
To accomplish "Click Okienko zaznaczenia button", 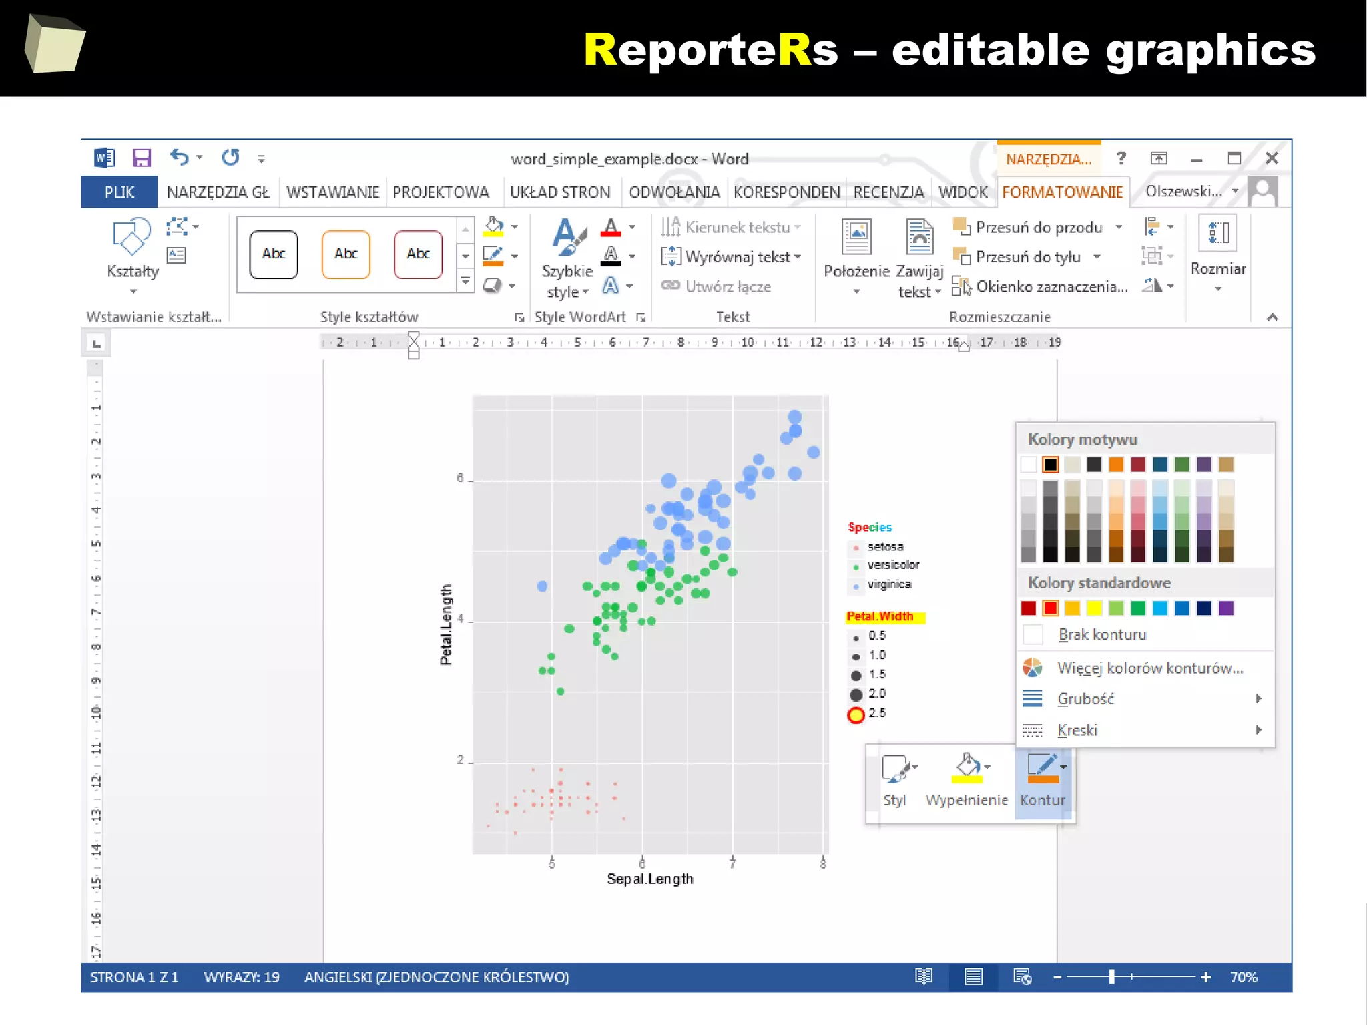I will pos(1040,286).
